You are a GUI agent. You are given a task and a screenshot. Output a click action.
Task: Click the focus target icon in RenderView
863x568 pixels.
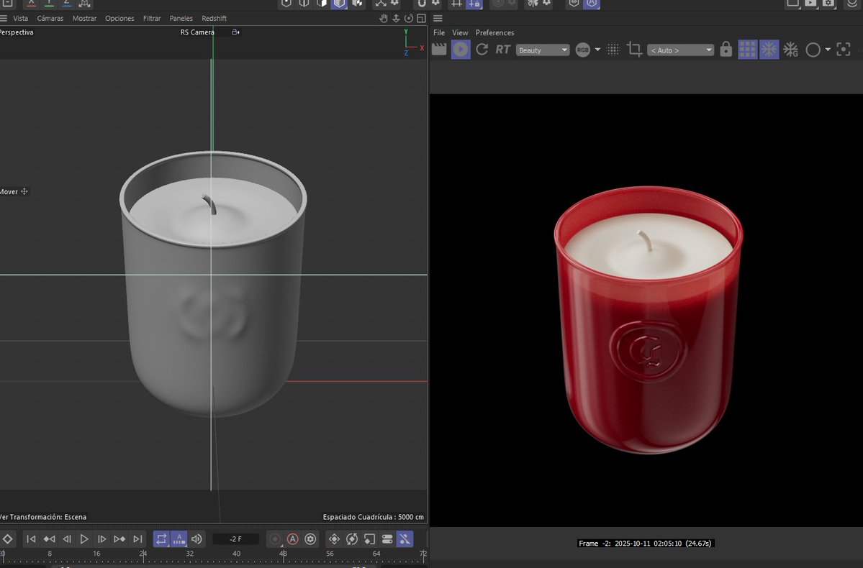(843, 50)
